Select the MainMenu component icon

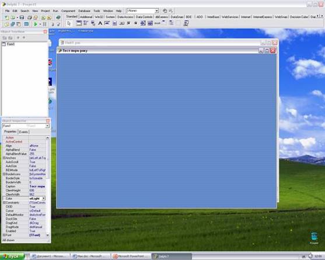tap(86, 23)
